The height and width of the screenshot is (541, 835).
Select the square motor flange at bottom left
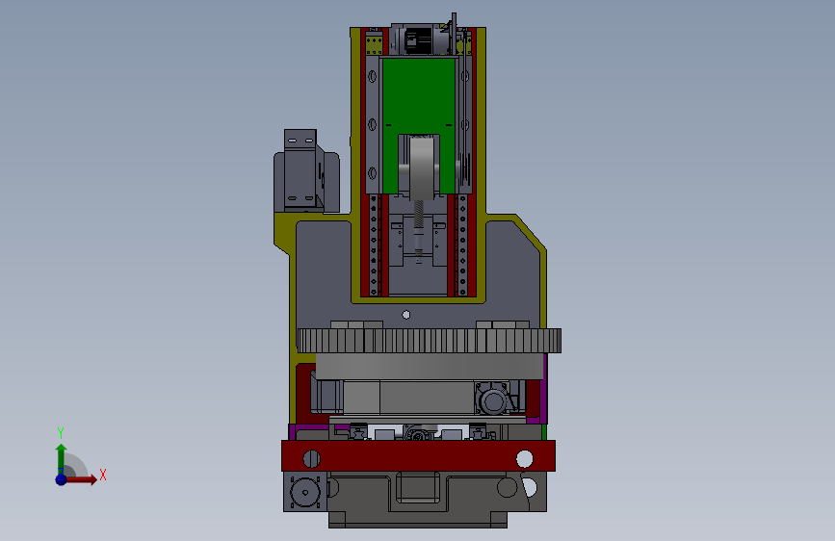point(304,492)
